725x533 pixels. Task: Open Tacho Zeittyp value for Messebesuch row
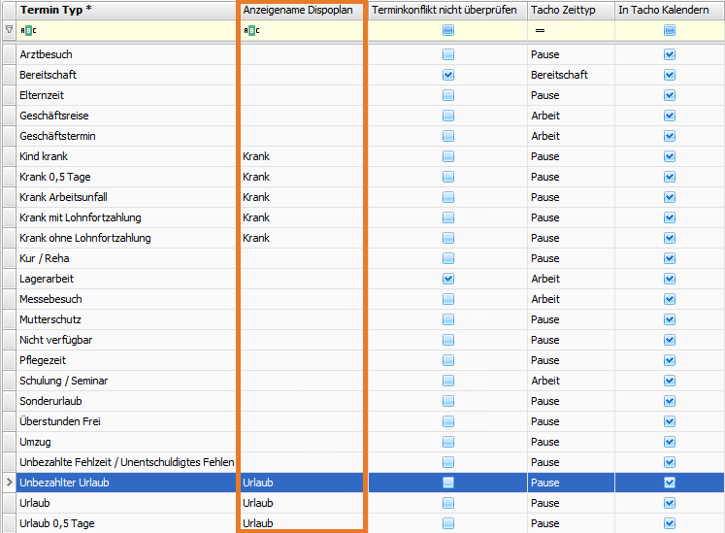click(569, 299)
